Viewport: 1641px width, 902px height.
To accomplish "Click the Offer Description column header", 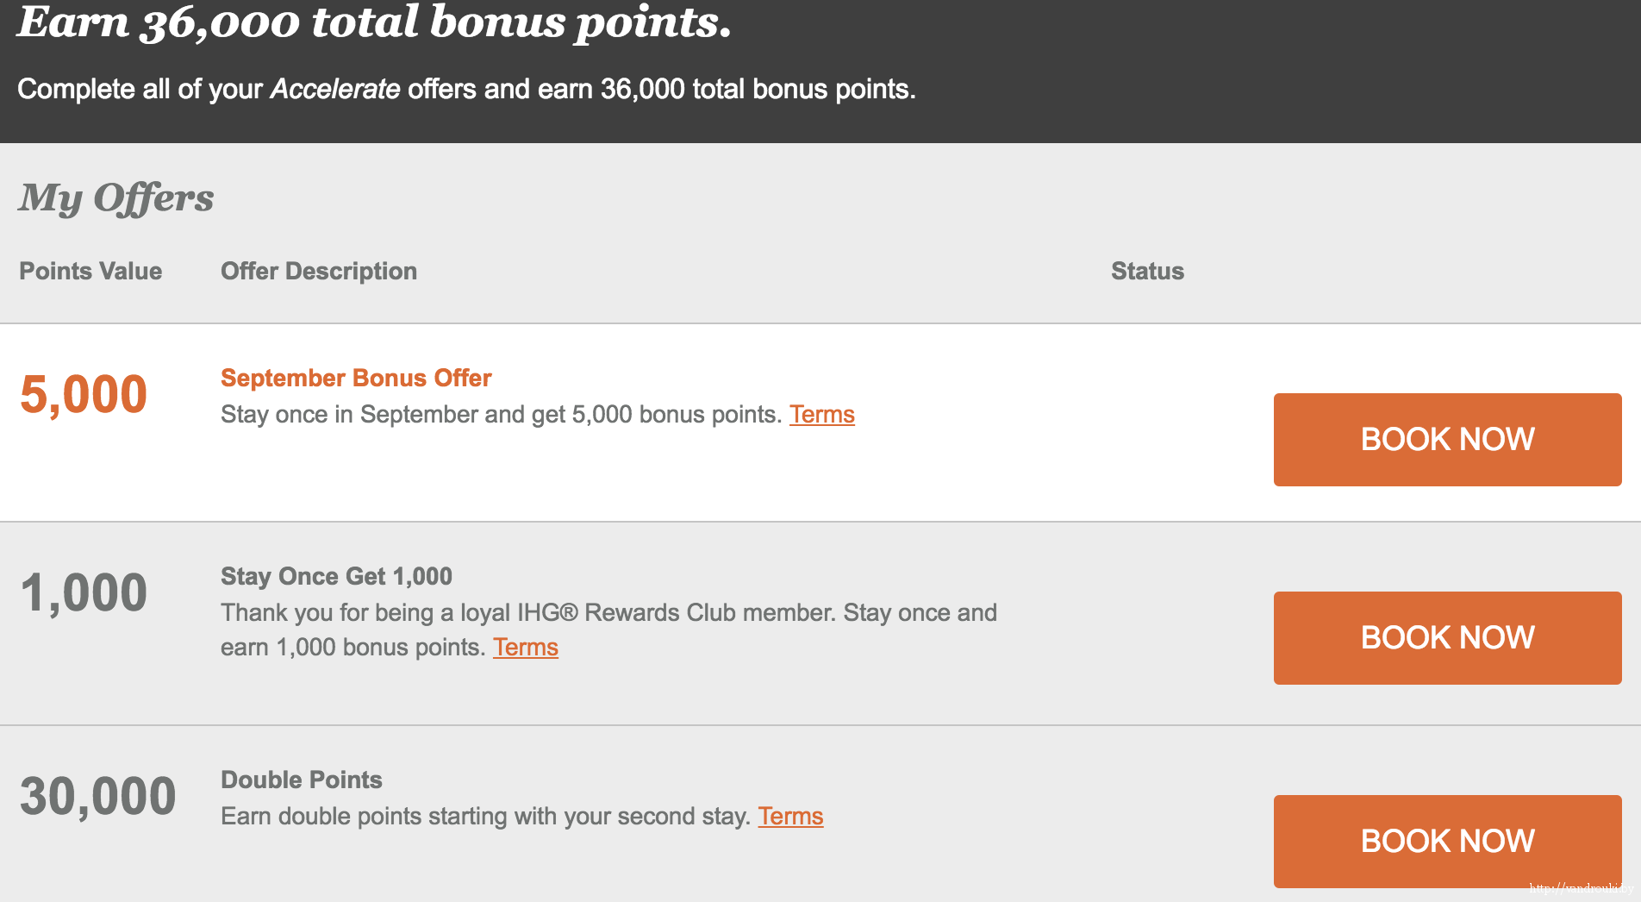I will pos(319,271).
